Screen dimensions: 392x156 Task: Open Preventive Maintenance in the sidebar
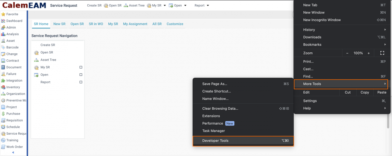click(x=13, y=100)
